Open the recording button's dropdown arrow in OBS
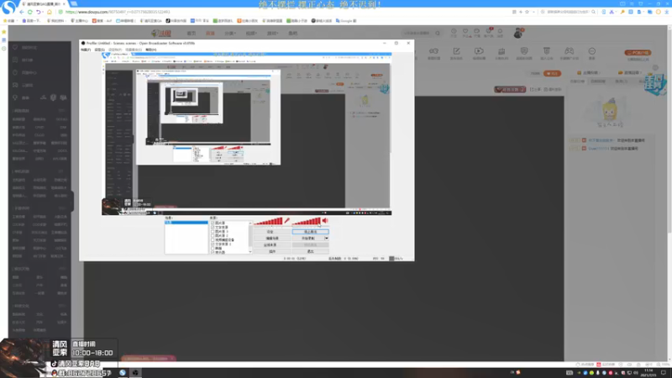 coord(327,239)
